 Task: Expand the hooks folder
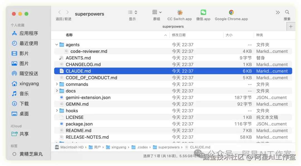click(57, 111)
